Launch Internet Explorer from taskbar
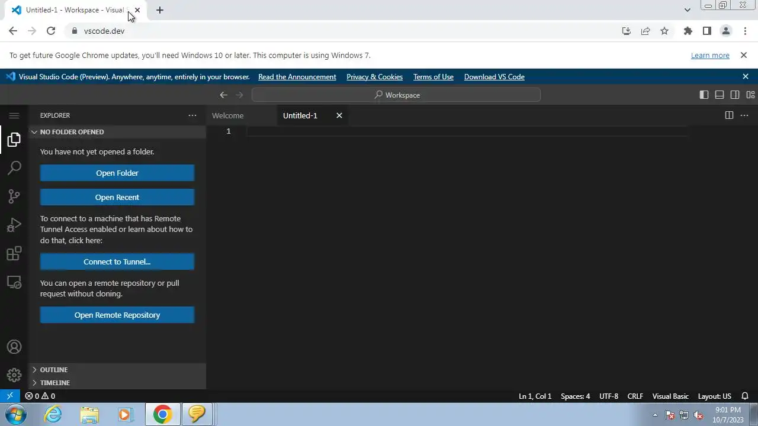The width and height of the screenshot is (758, 426). coord(53,414)
